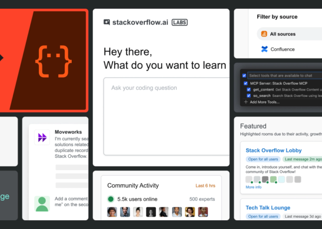Image resolution: width=322 pixels, height=229 pixels.
Task: Click the Lobby Open for all users tag
Action: pyautogui.click(x=263, y=159)
